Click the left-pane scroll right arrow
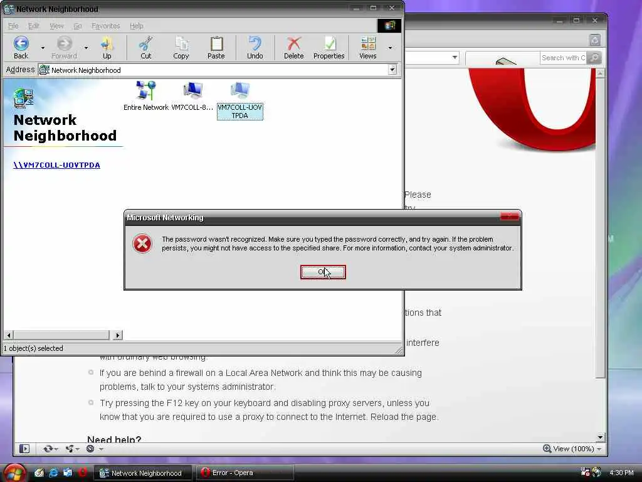 pos(118,335)
